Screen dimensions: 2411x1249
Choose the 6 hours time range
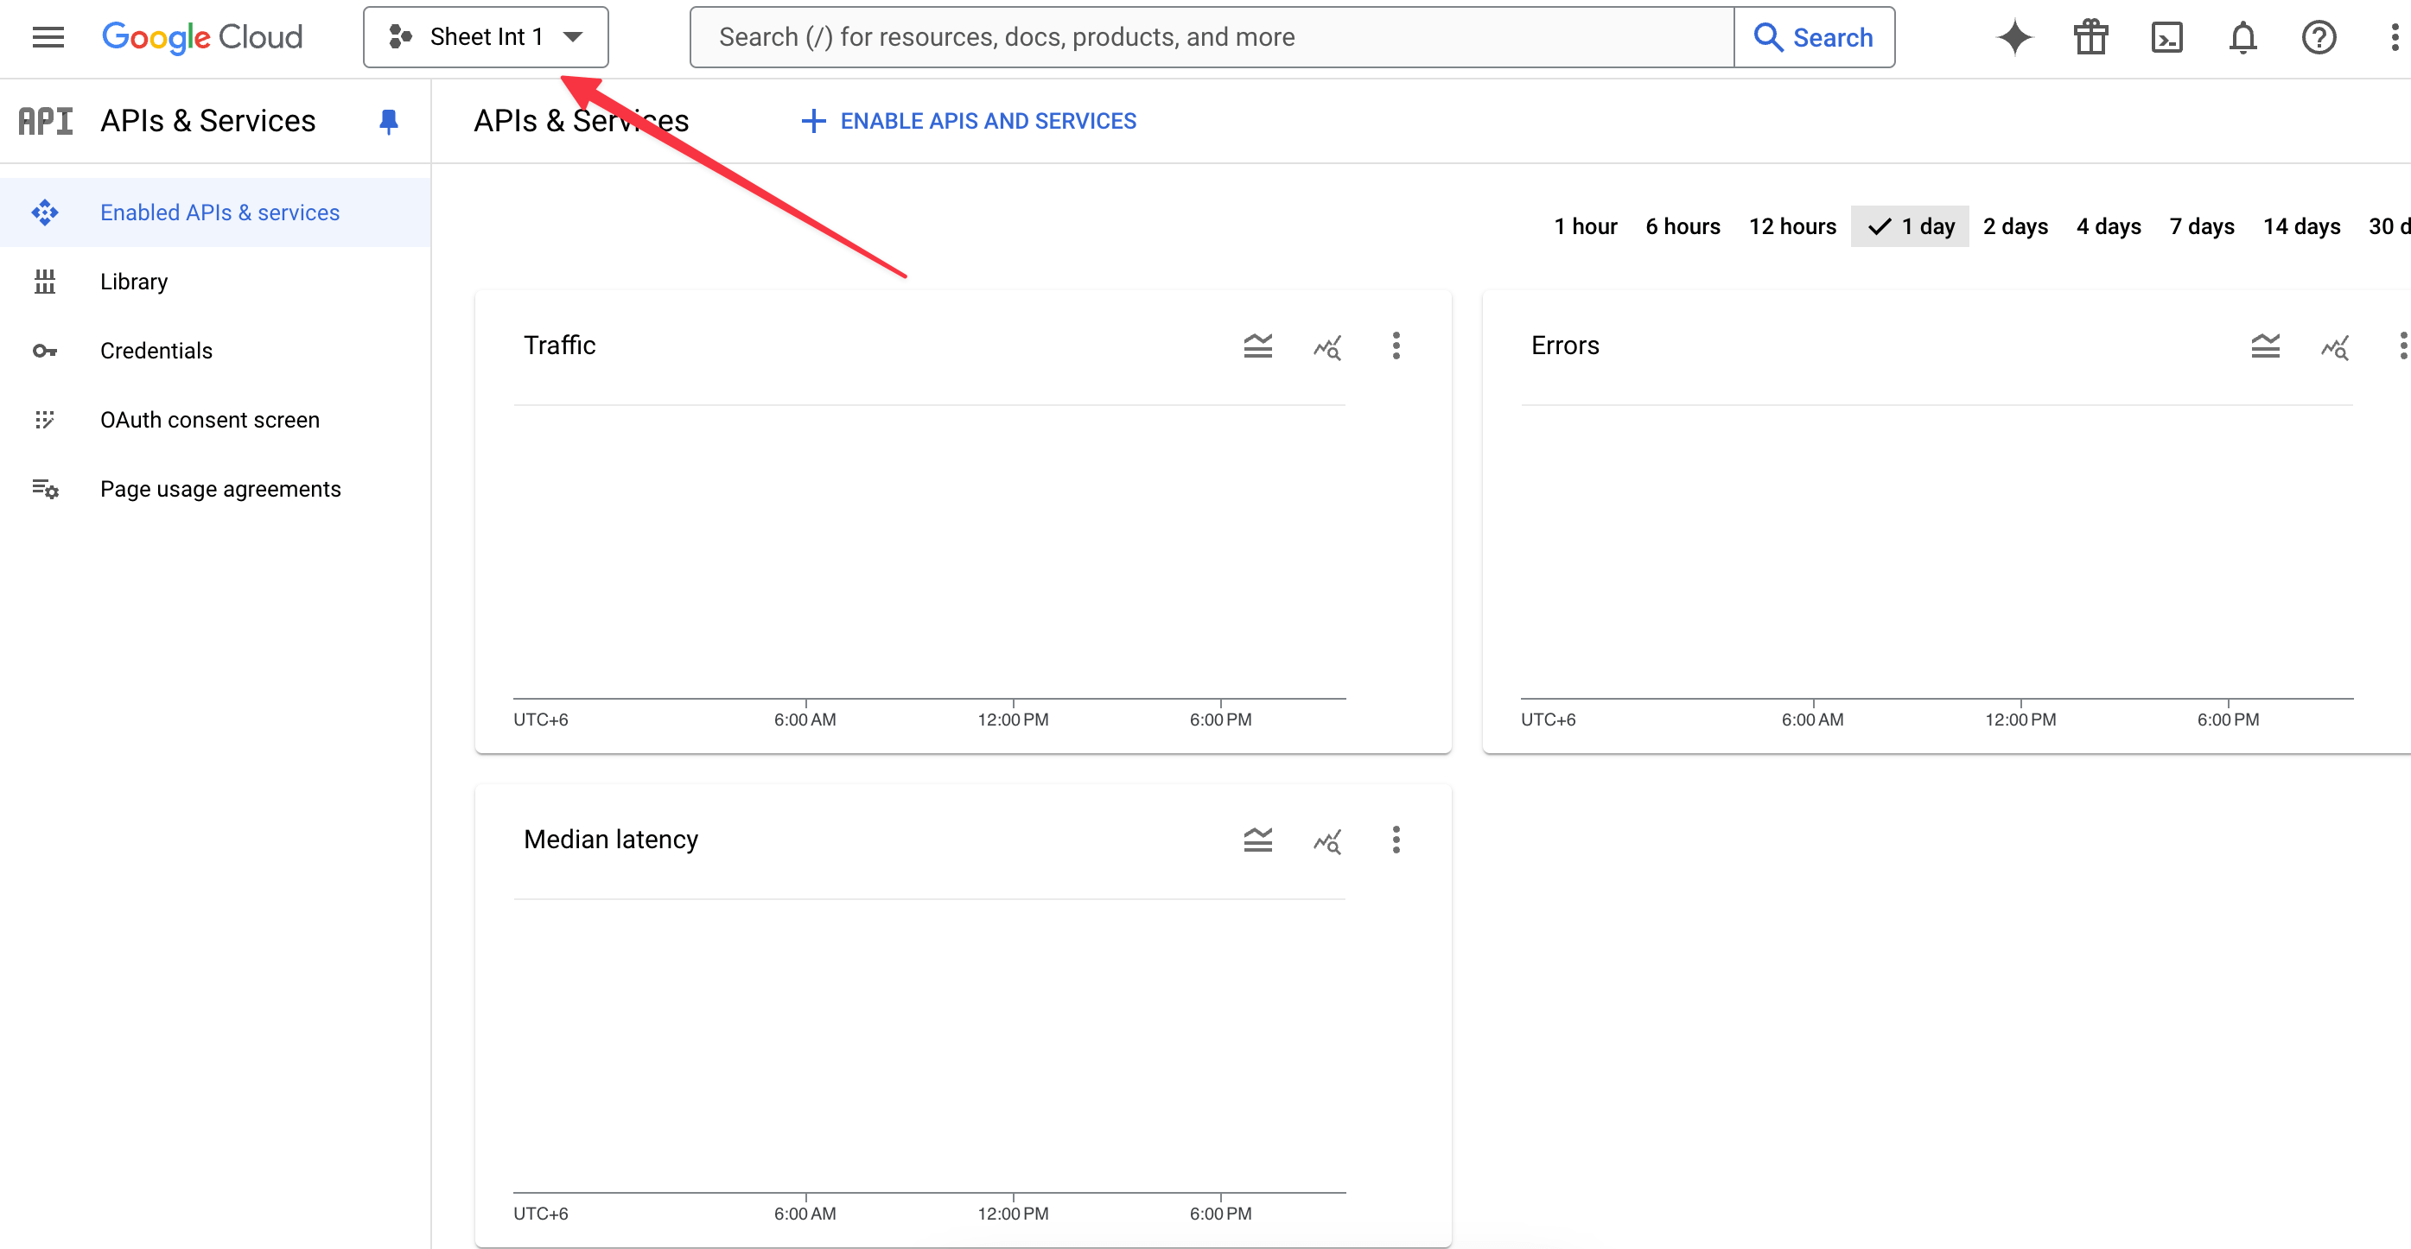coord(1682,226)
